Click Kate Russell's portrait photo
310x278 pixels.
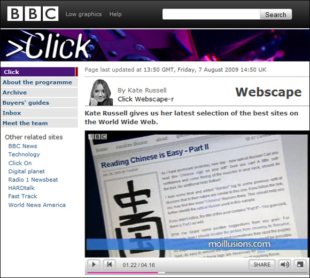(x=101, y=92)
